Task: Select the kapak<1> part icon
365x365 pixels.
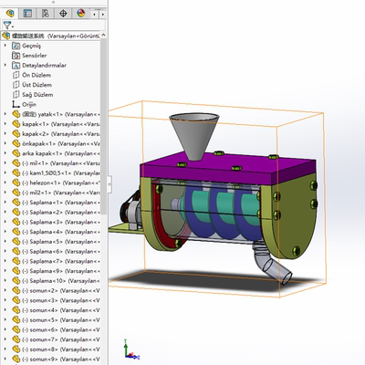Action: 16,124
